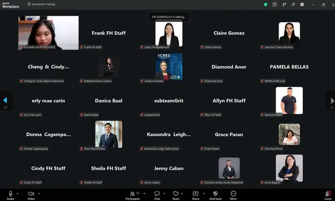This screenshot has height=201, width=335.
Task: Select Natasha Kiana Lozano participant photo
Action: click(x=109, y=67)
